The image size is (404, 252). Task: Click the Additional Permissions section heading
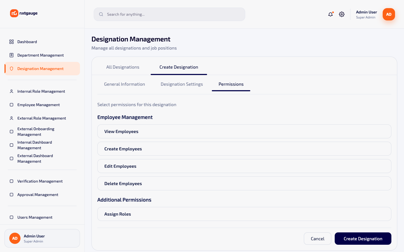(x=124, y=200)
